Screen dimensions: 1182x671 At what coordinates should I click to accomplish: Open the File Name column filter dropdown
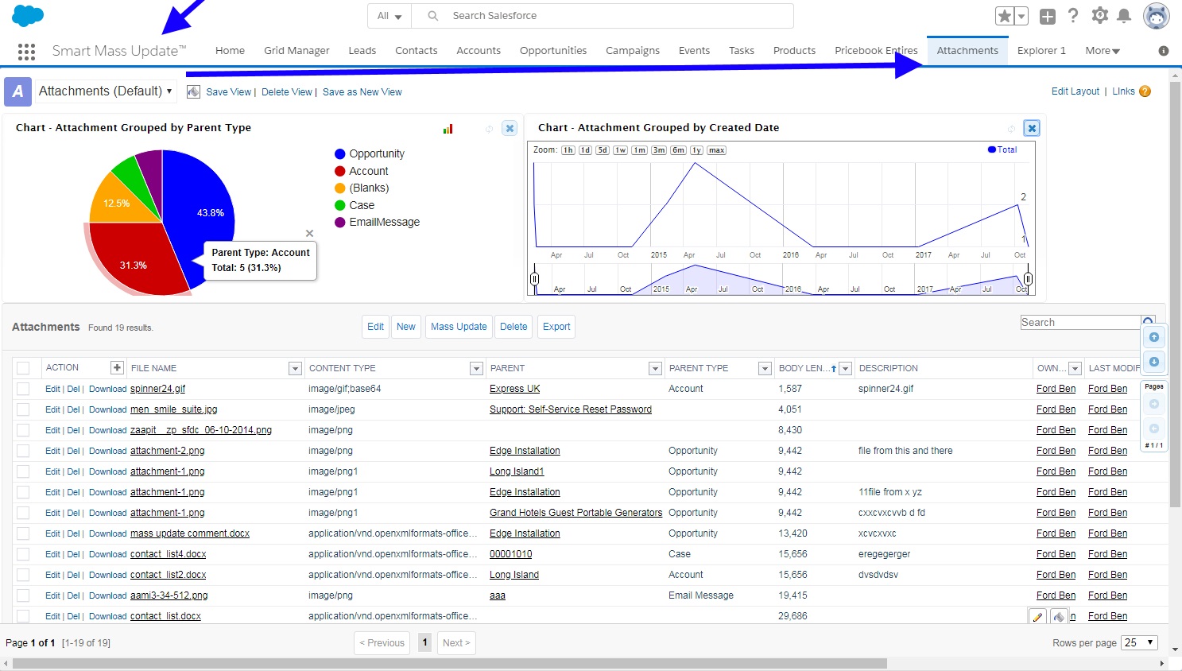point(295,368)
